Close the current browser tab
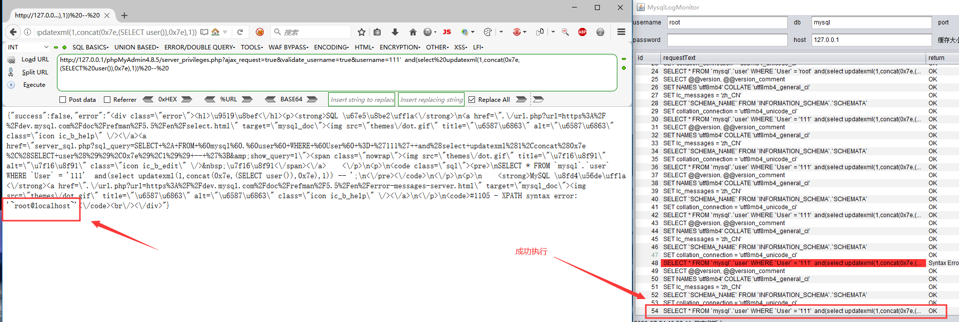This screenshot has height=322, width=959. [107, 15]
